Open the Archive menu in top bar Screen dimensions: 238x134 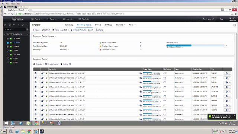(68, 19)
